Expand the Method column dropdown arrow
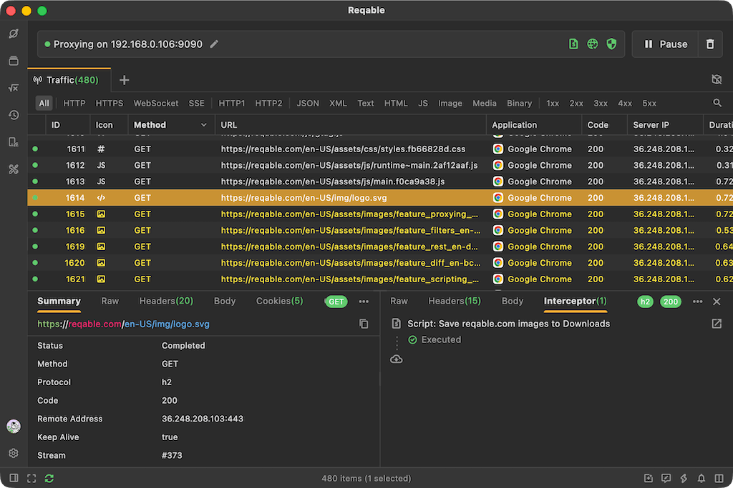 [204, 125]
